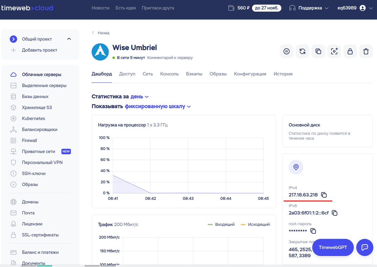The height and width of the screenshot is (267, 377).
Task: Click the reboot server icon button
Action: coord(303,51)
